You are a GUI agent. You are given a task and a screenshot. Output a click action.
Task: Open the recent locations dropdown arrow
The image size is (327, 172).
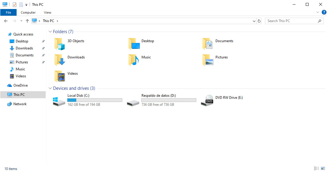click(21, 21)
